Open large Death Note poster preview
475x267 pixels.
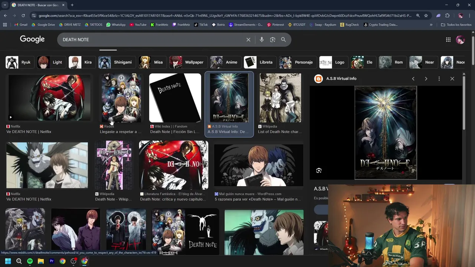tap(386, 133)
